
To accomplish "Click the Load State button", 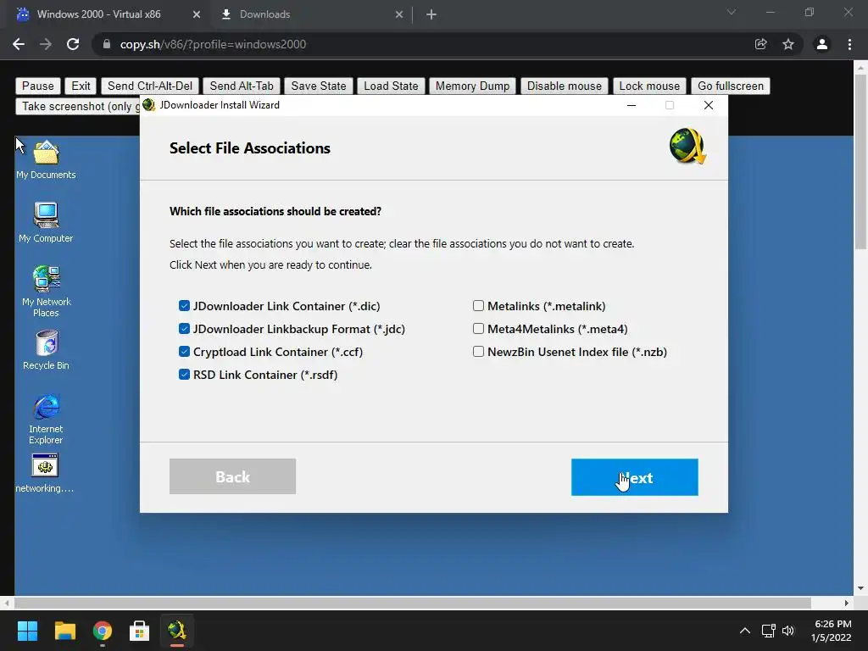I will [391, 86].
